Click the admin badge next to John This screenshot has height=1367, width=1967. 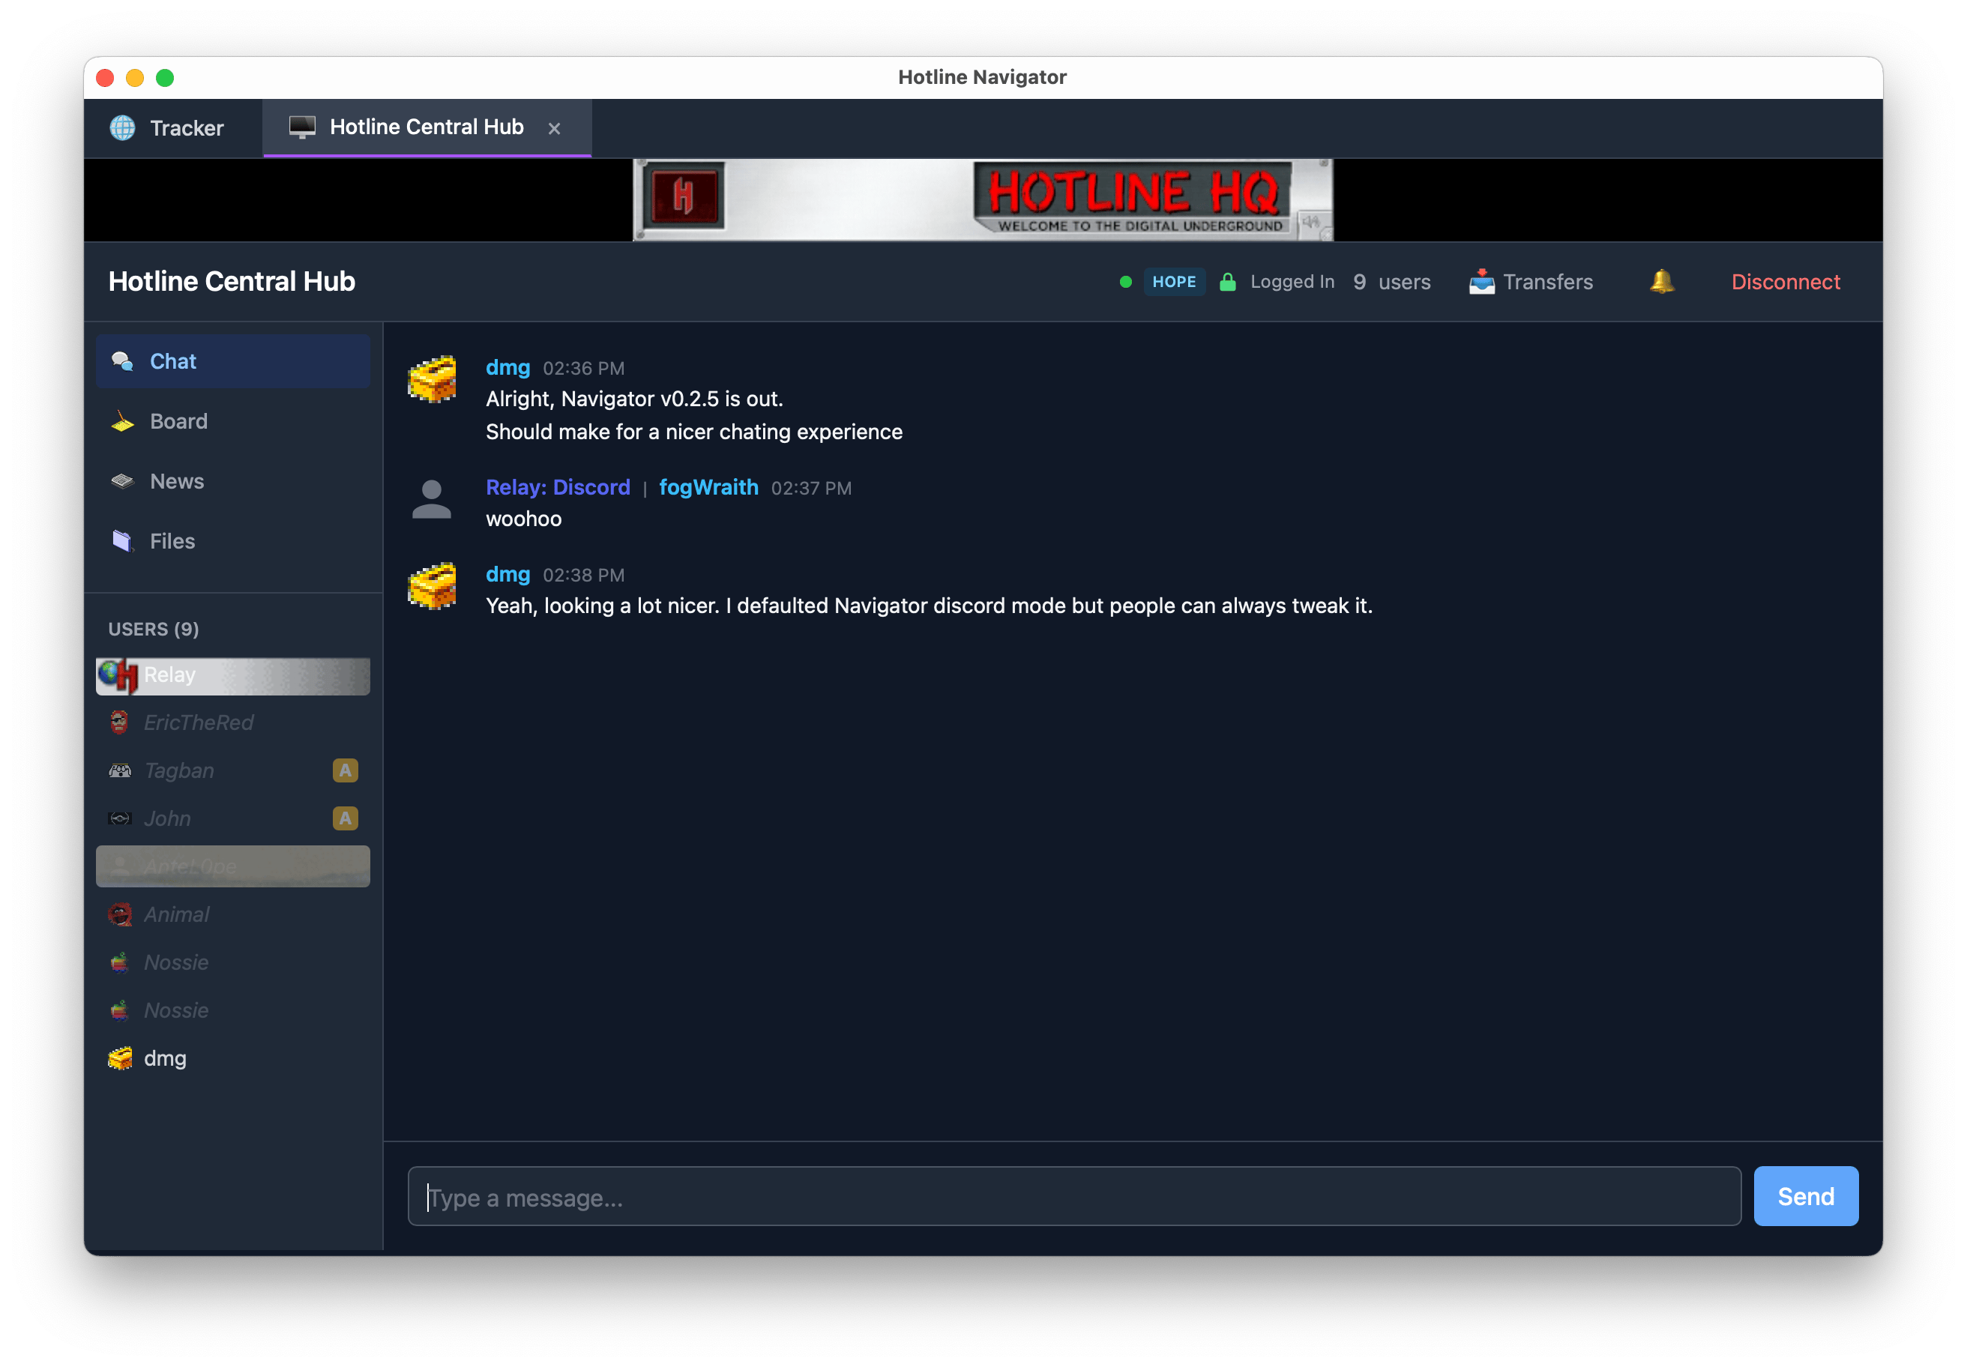click(346, 819)
